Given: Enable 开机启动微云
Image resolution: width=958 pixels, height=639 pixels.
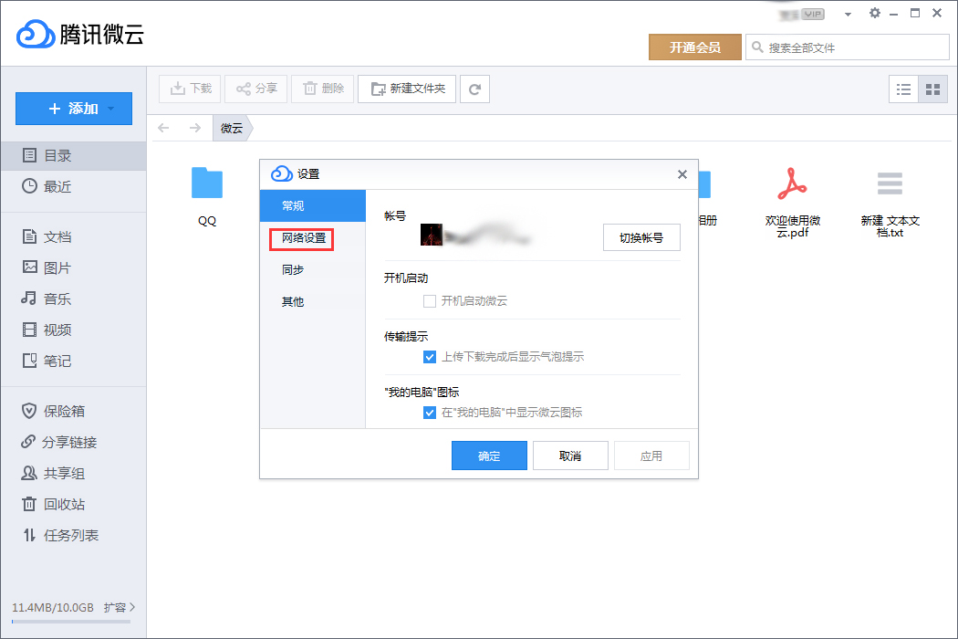Looking at the screenshot, I should [x=429, y=300].
